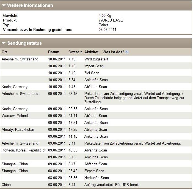Select the 4.00 Kg weight value

pyautogui.click(x=105, y=16)
